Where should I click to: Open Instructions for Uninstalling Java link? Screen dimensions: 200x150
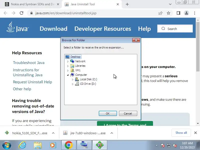pyautogui.click(x=27, y=72)
